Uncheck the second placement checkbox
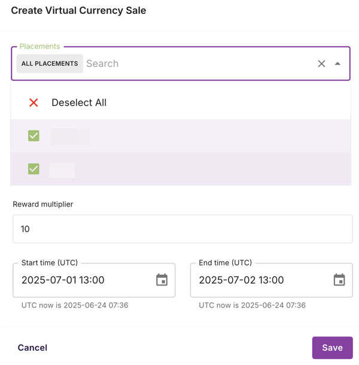359x365 pixels. click(34, 169)
